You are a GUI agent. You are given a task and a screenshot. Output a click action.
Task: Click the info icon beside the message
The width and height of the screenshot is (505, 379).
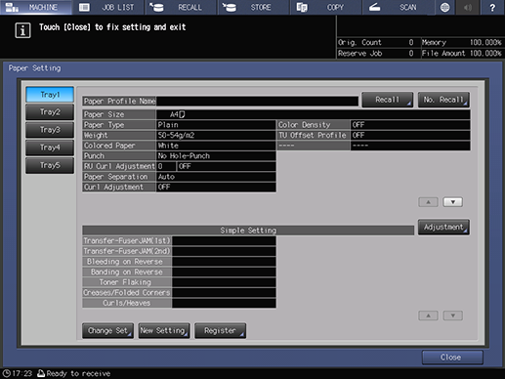pos(22,30)
